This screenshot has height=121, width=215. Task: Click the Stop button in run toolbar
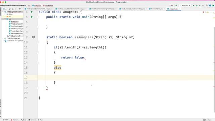point(203,5)
